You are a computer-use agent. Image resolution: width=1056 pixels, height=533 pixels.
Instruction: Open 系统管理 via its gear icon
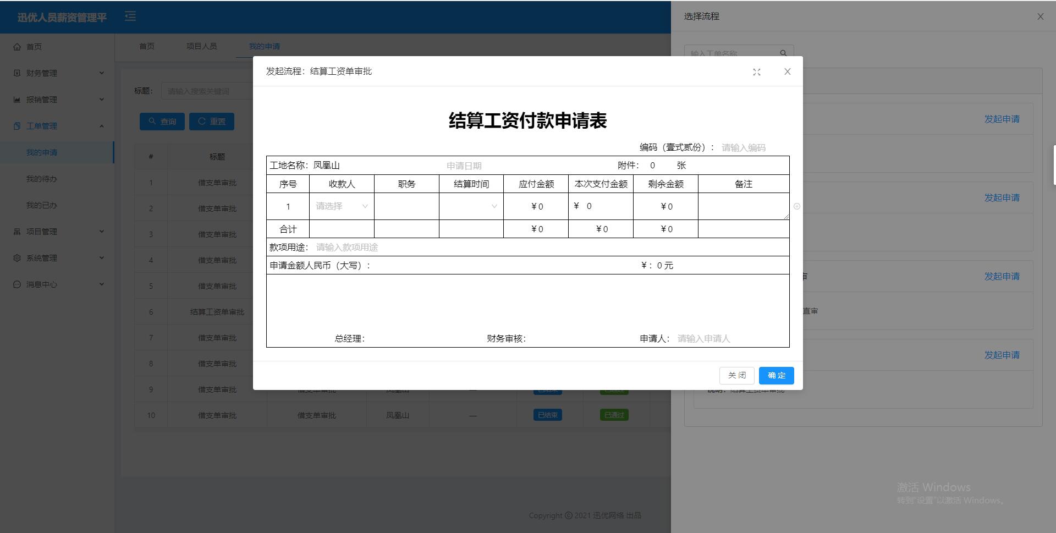16,257
